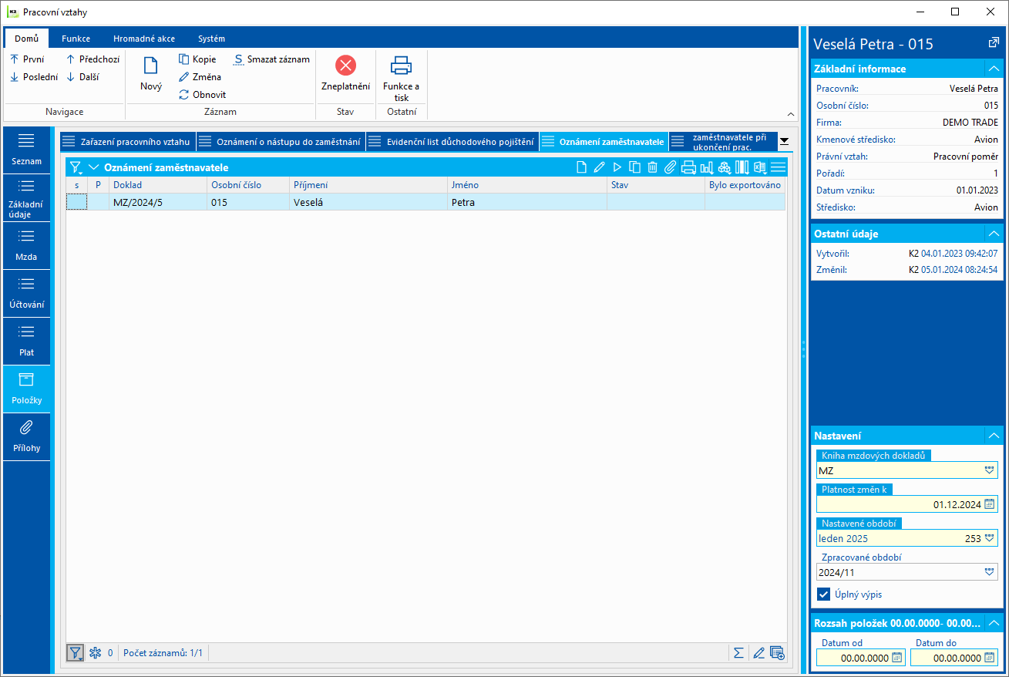Screen dimensions: 1009x677
Task: Click the trash delete icon in grid toolbar
Action: pos(653,167)
